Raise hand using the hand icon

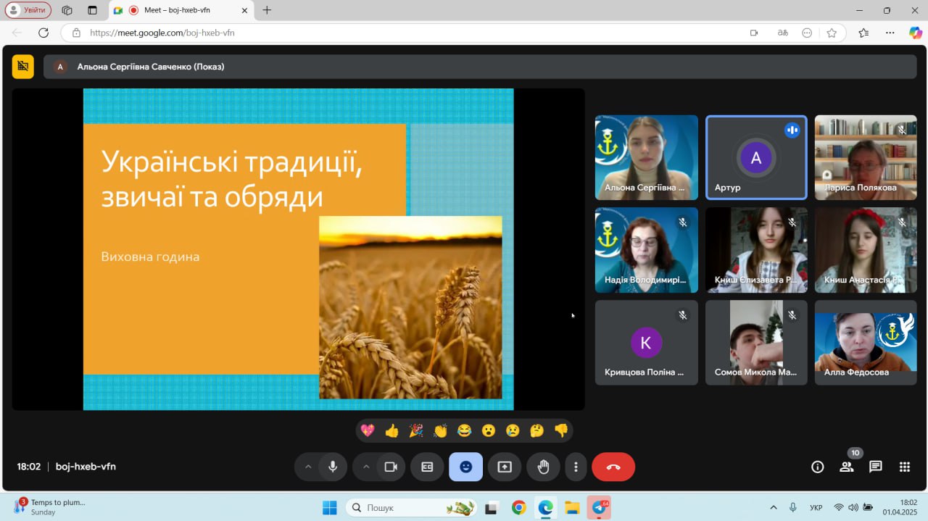[x=543, y=467]
